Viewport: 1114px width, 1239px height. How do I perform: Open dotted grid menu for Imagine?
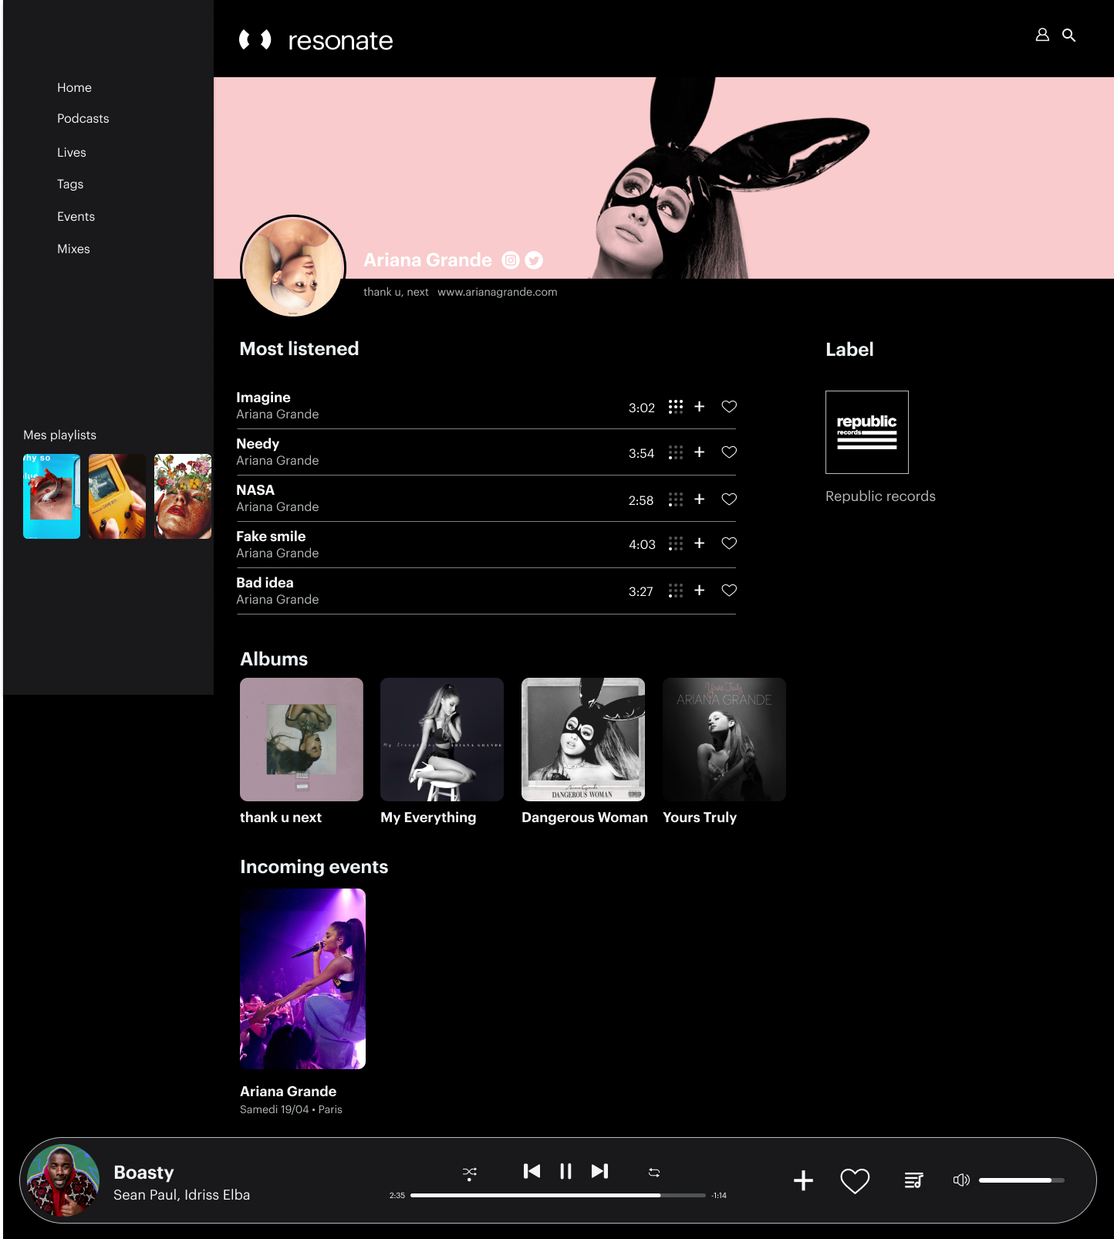coord(675,407)
